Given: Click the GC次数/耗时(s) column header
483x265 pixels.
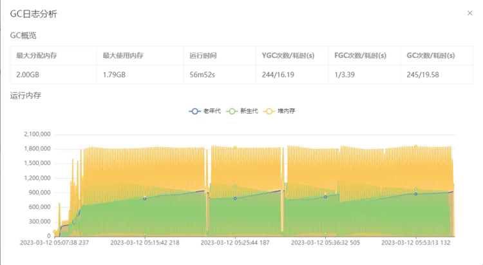Looking at the screenshot, I should pyautogui.click(x=430, y=55).
